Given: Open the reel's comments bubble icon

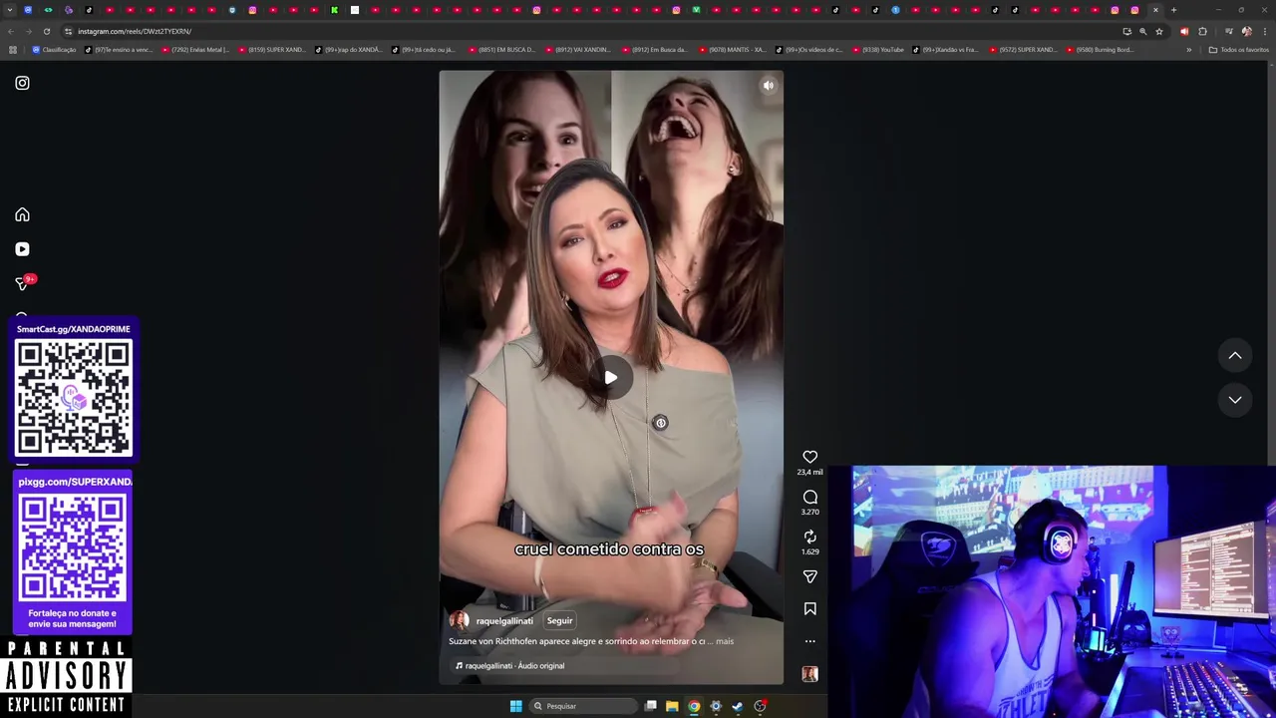Looking at the screenshot, I should [x=810, y=497].
